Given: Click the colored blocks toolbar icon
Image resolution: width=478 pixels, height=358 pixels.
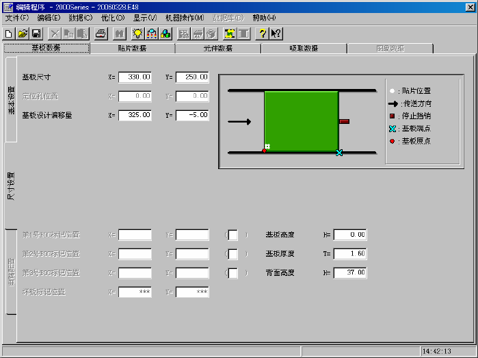Looking at the screenshot, I should point(165,34).
